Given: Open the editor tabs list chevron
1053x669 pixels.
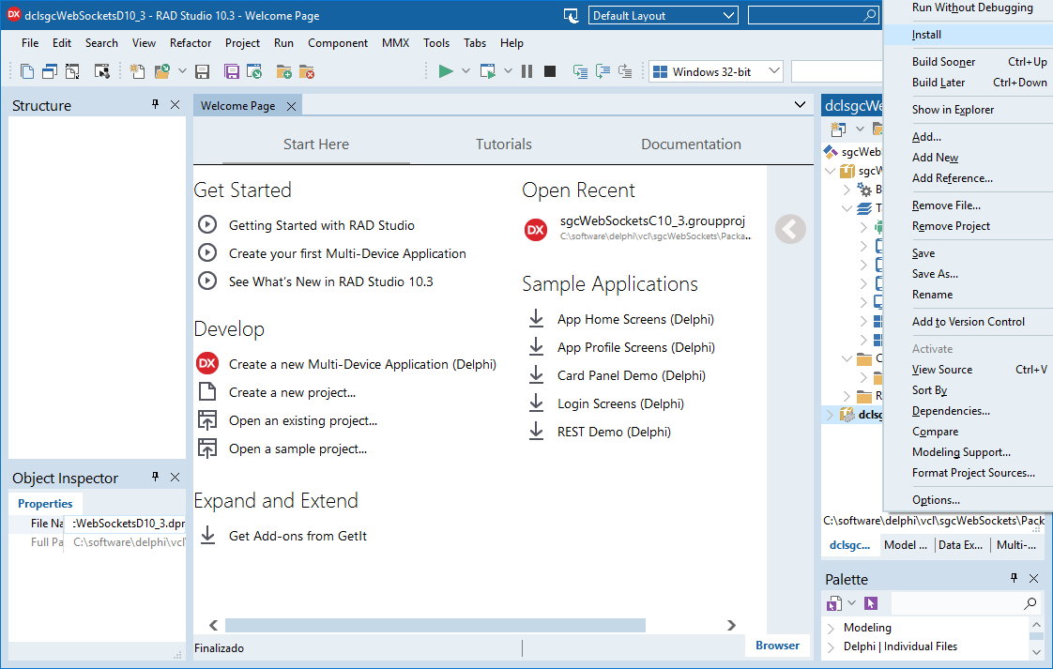Looking at the screenshot, I should 800,105.
